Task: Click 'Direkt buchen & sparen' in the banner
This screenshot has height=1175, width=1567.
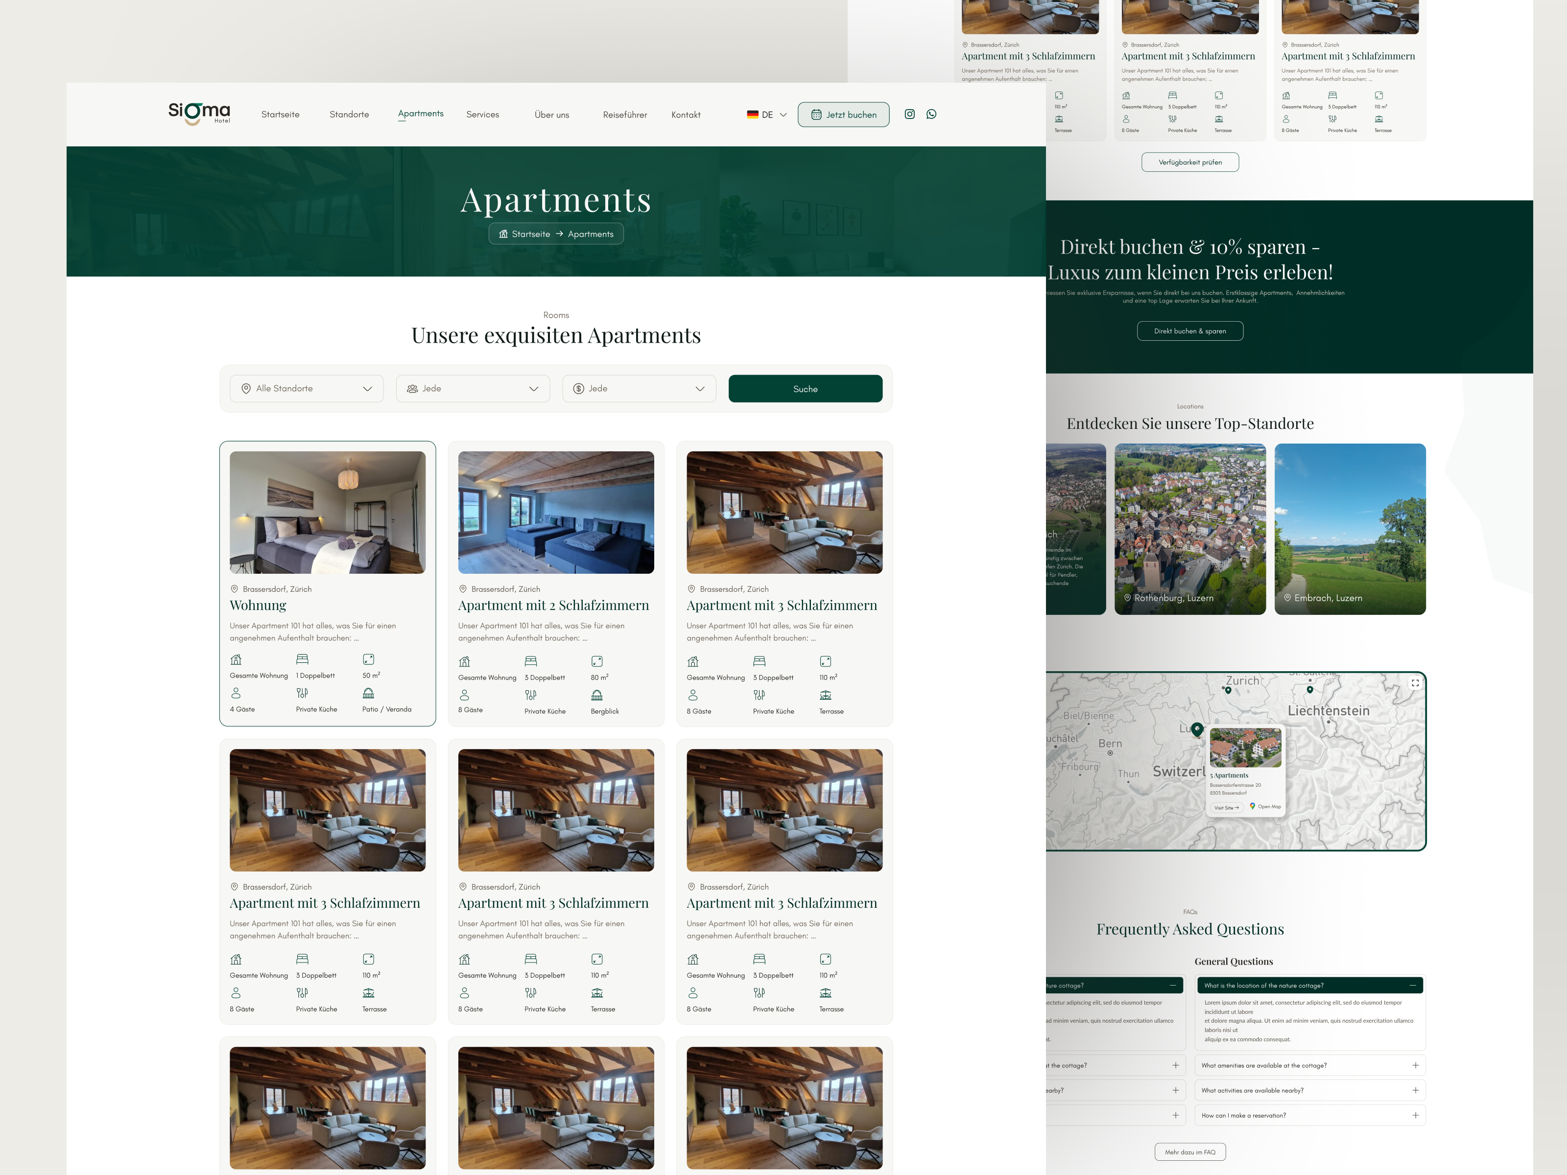Action: coord(1190,331)
